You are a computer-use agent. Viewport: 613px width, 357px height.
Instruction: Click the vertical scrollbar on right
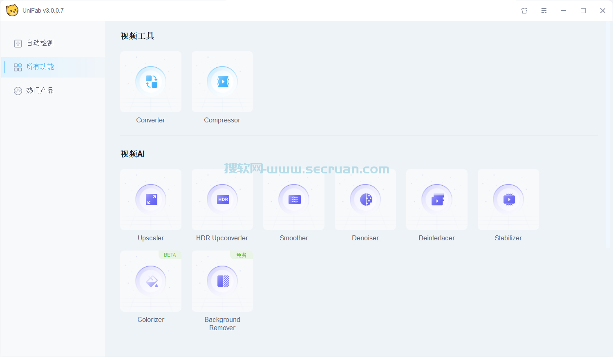tap(608, 135)
